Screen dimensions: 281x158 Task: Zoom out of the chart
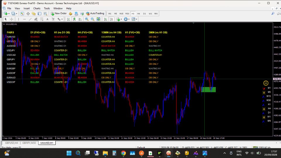93,19
